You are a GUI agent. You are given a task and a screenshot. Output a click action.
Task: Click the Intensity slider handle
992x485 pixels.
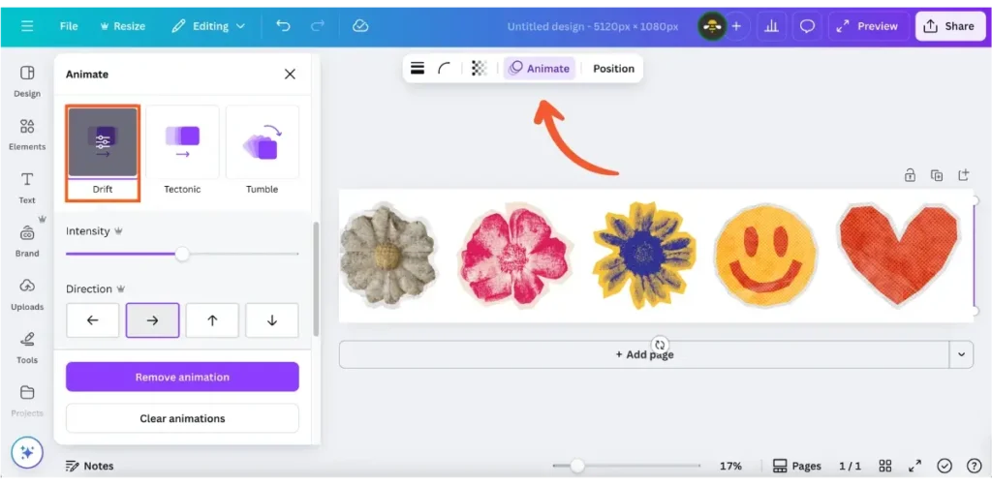(182, 255)
